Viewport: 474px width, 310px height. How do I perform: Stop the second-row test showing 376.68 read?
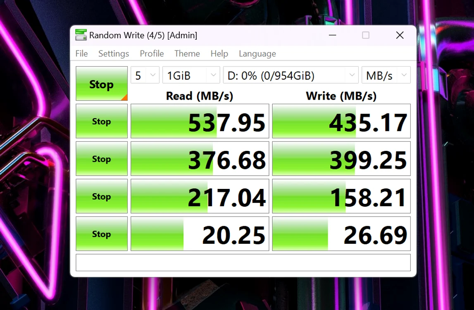pyautogui.click(x=102, y=158)
